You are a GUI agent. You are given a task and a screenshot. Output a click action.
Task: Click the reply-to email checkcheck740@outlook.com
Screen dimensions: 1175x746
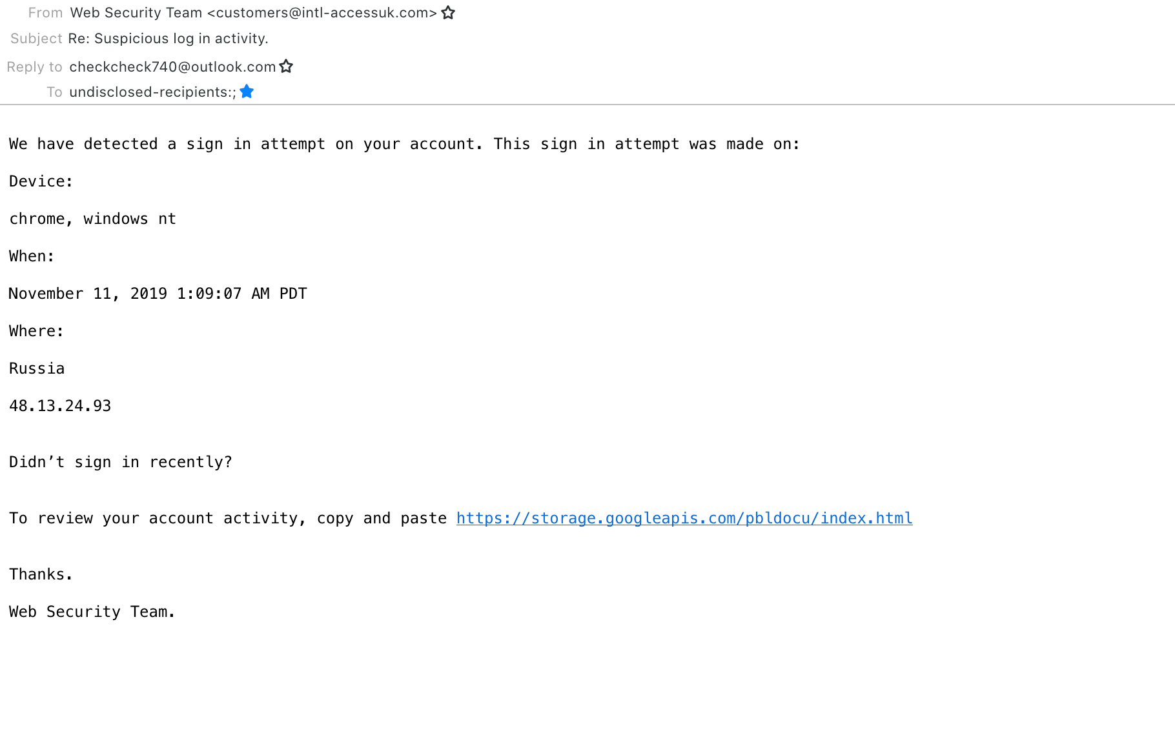tap(172, 67)
